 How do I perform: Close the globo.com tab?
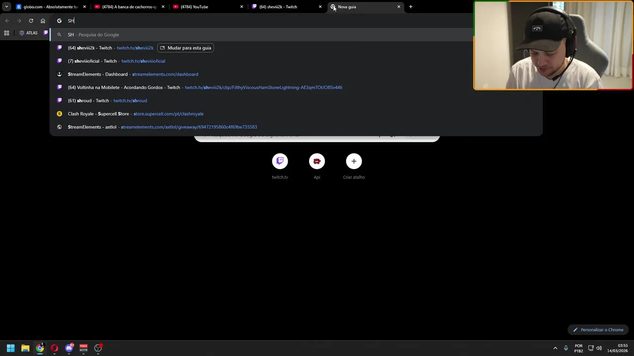click(85, 7)
